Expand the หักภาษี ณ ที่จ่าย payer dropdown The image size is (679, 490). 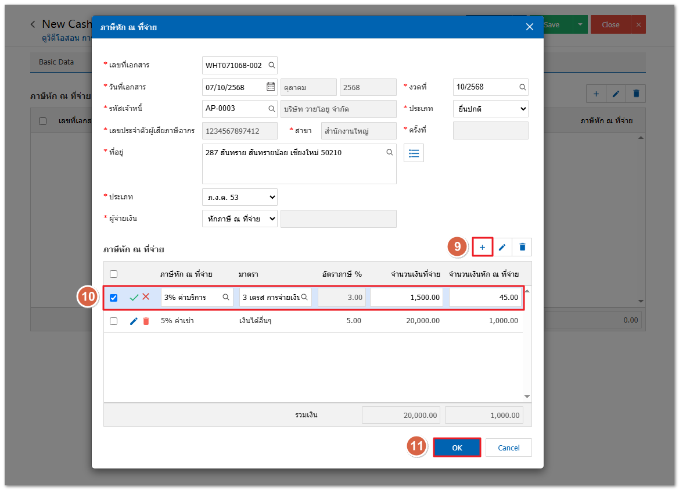tap(239, 219)
